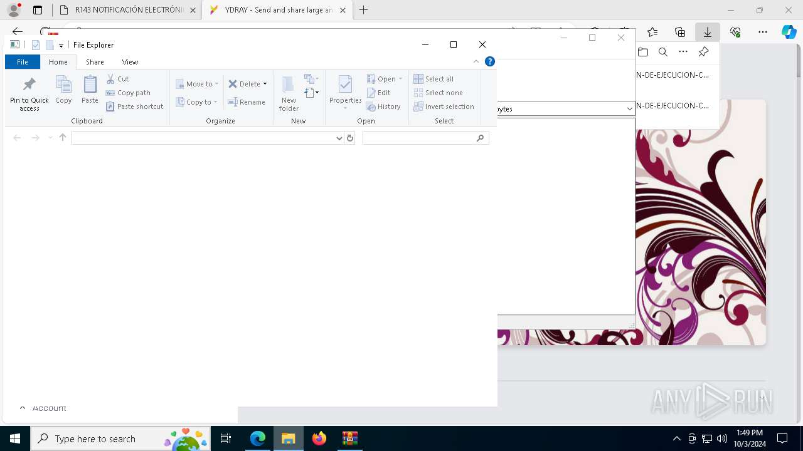Click Pin to Quick access icon
This screenshot has width=803, height=451.
29,84
